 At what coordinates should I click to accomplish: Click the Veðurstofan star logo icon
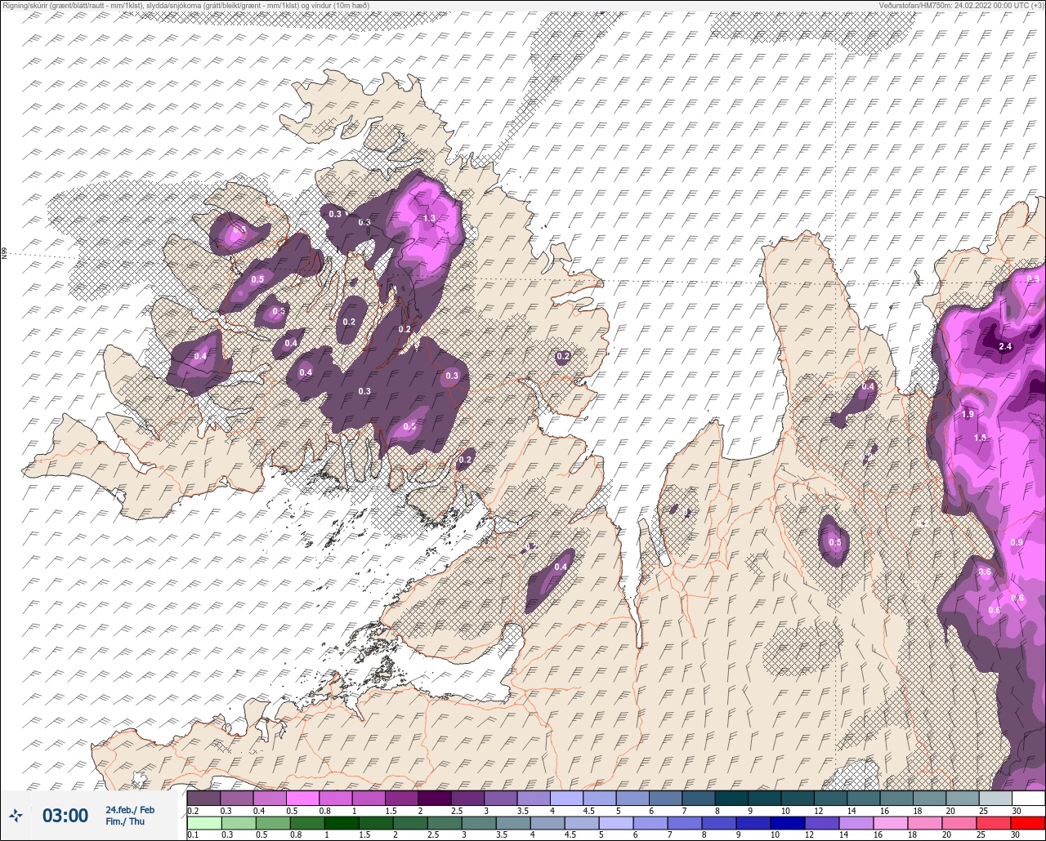(x=16, y=815)
